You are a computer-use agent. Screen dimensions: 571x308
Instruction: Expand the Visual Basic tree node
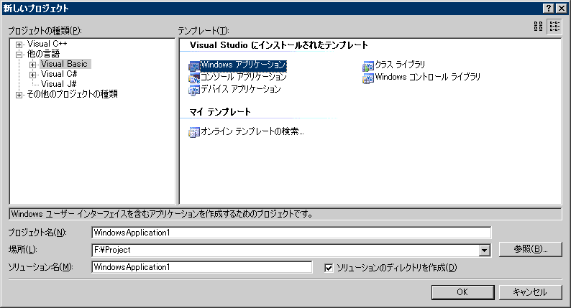coord(33,65)
